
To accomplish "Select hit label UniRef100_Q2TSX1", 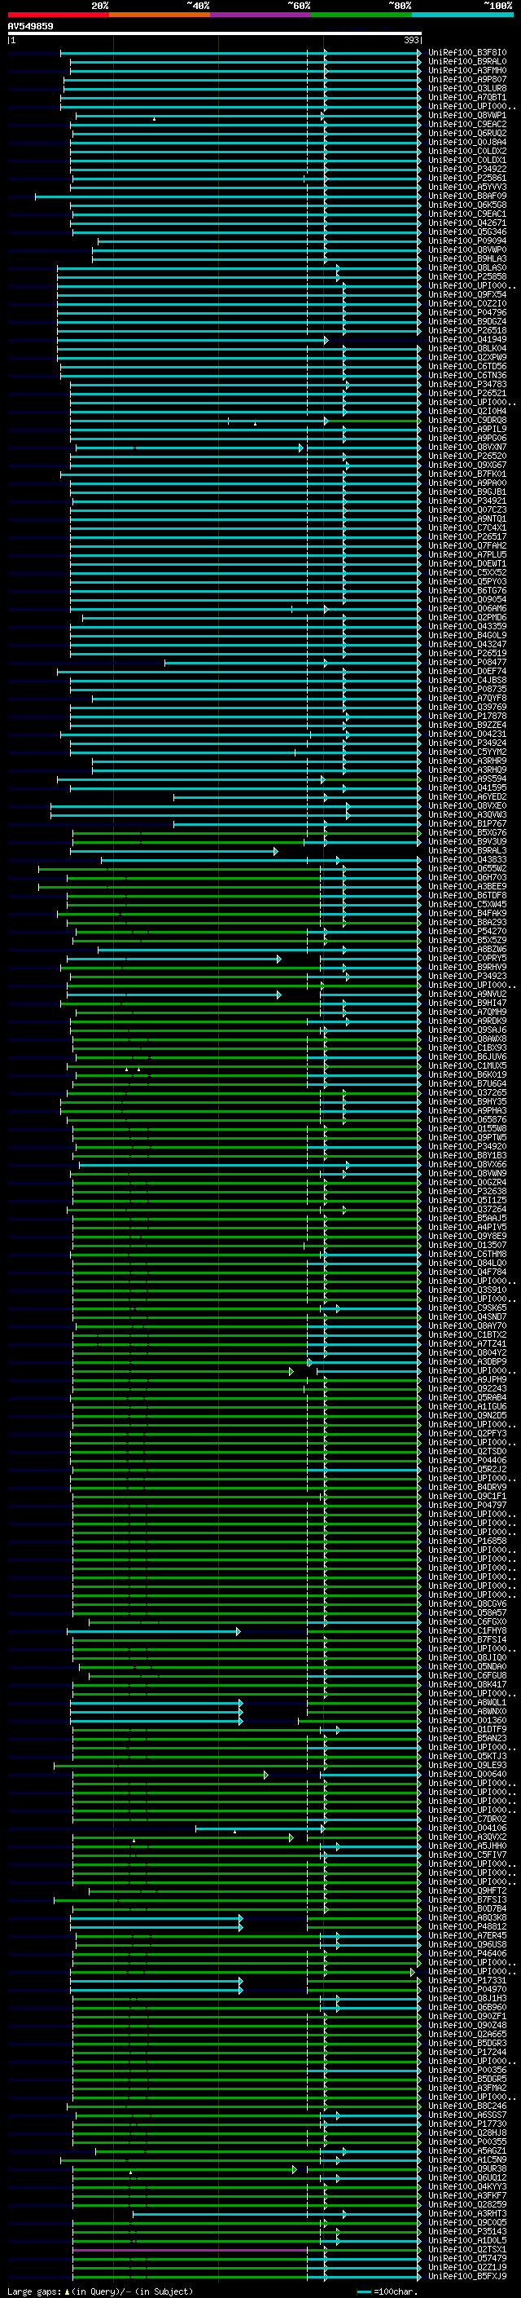I will (x=467, y=2249).
